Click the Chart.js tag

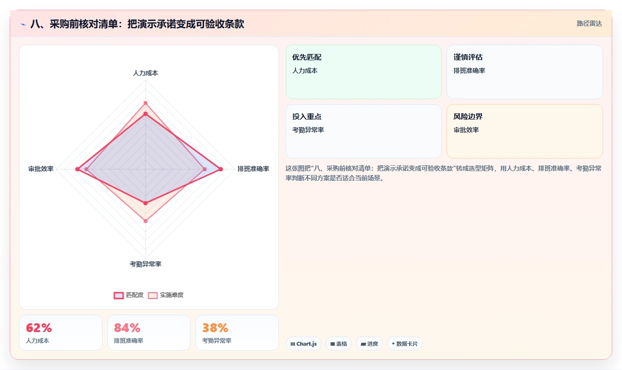click(x=303, y=344)
